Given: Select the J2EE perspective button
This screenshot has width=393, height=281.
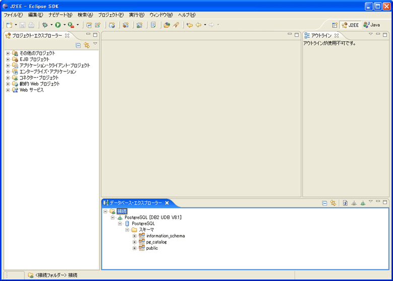Looking at the screenshot, I should click(x=350, y=25).
